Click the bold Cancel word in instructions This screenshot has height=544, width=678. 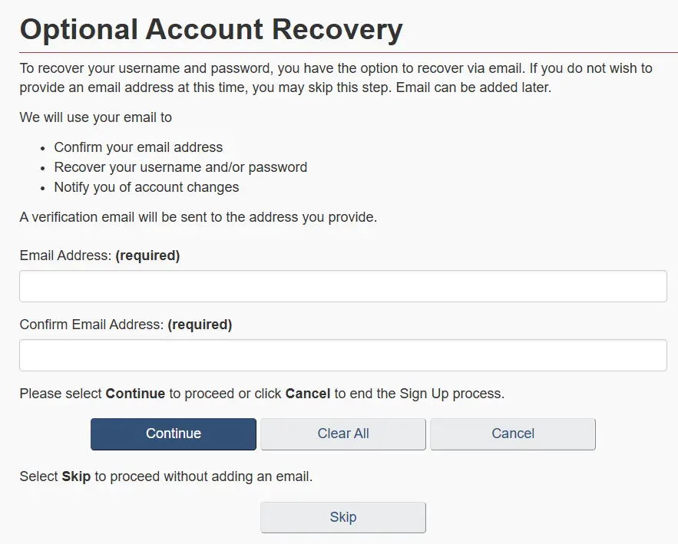point(308,394)
